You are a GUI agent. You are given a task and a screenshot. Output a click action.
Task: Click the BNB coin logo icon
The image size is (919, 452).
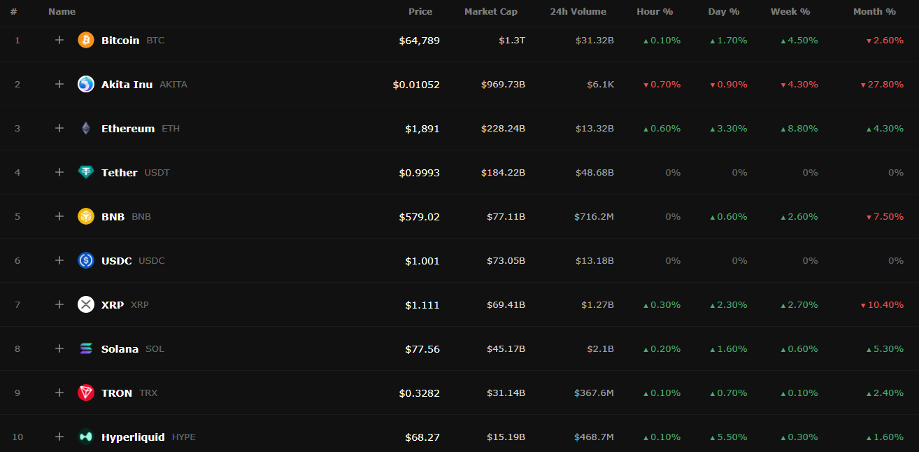pos(86,216)
